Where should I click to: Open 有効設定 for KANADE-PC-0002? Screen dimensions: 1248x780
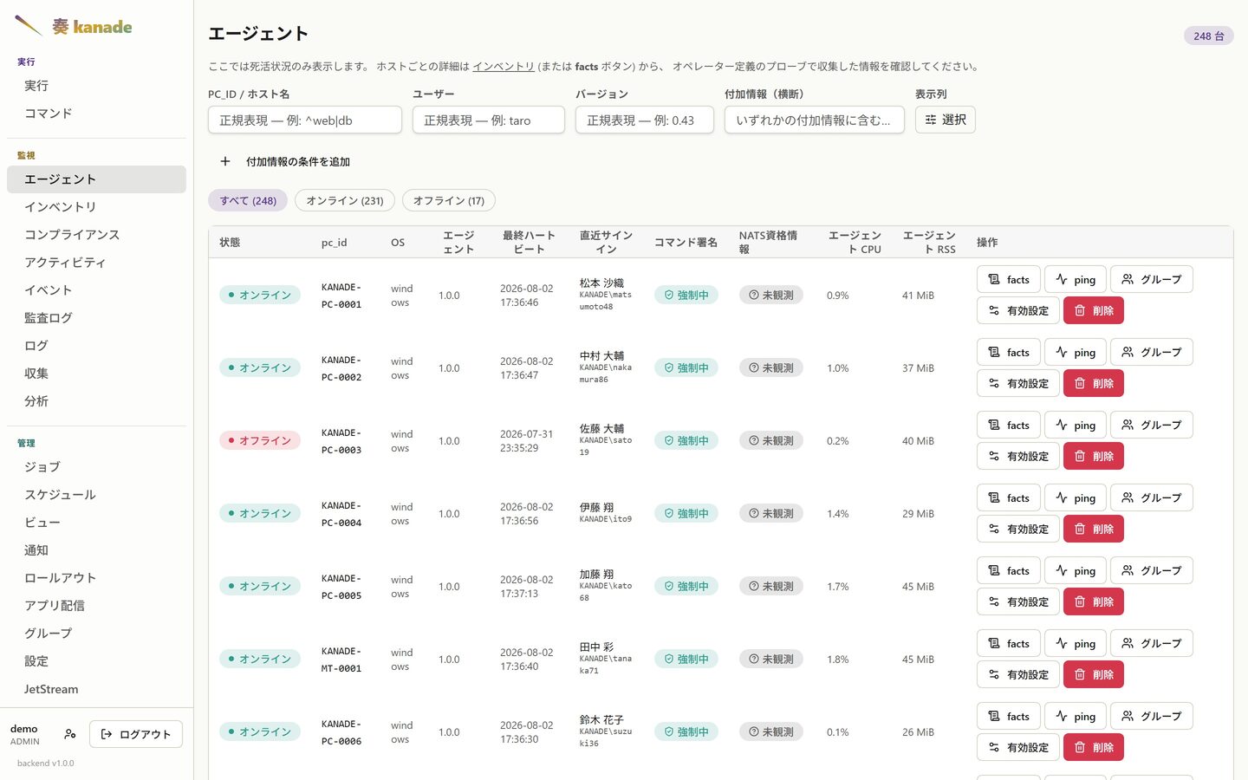click(x=1018, y=383)
